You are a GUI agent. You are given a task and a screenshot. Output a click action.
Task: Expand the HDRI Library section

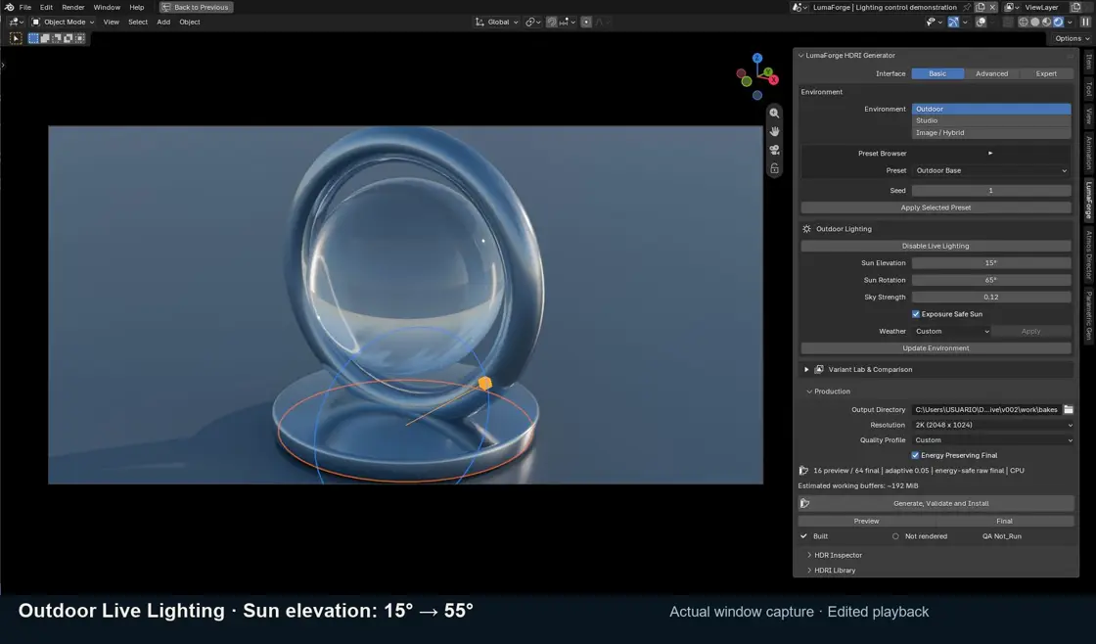coord(809,571)
